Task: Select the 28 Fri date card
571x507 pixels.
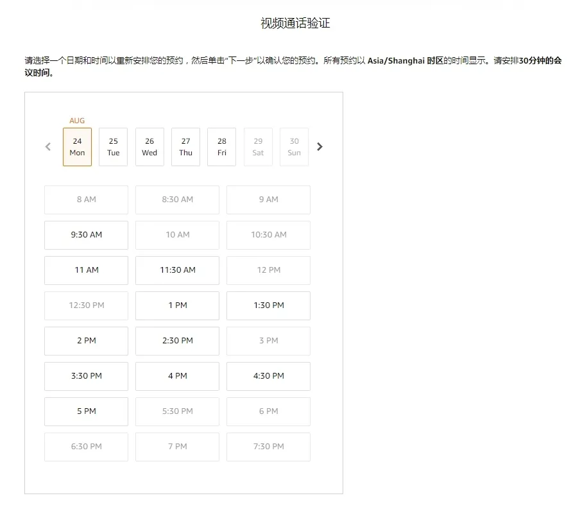Action: [x=221, y=146]
